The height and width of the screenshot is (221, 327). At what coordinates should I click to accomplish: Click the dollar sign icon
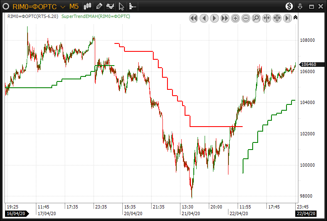pyautogui.click(x=289, y=6)
